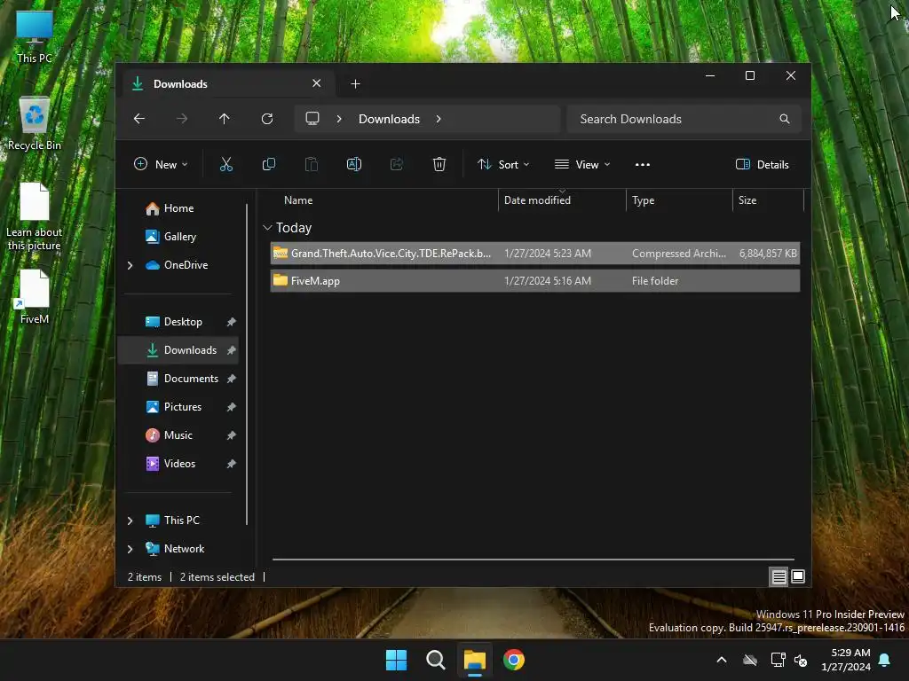Expand OneDrive in navigation pane
The image size is (909, 681).
coord(130,265)
